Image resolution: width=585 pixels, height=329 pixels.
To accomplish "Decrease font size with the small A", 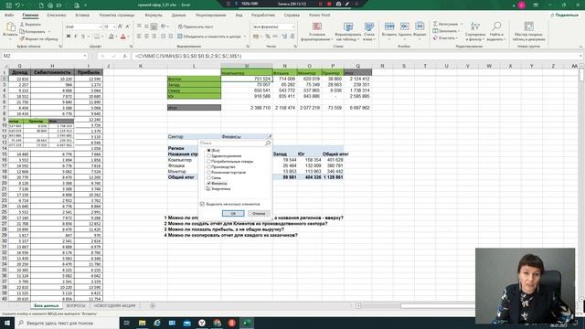I will (x=128, y=27).
